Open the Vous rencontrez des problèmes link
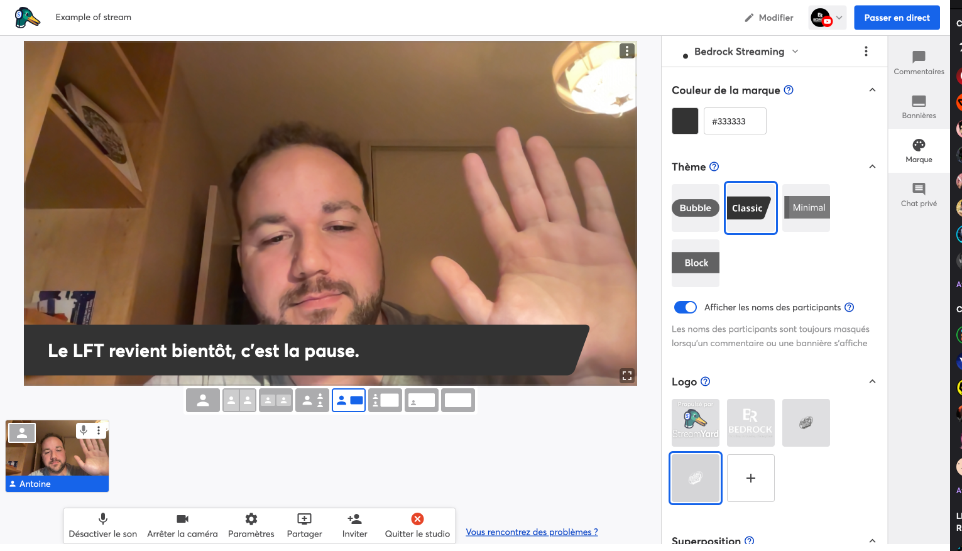 [x=532, y=532]
